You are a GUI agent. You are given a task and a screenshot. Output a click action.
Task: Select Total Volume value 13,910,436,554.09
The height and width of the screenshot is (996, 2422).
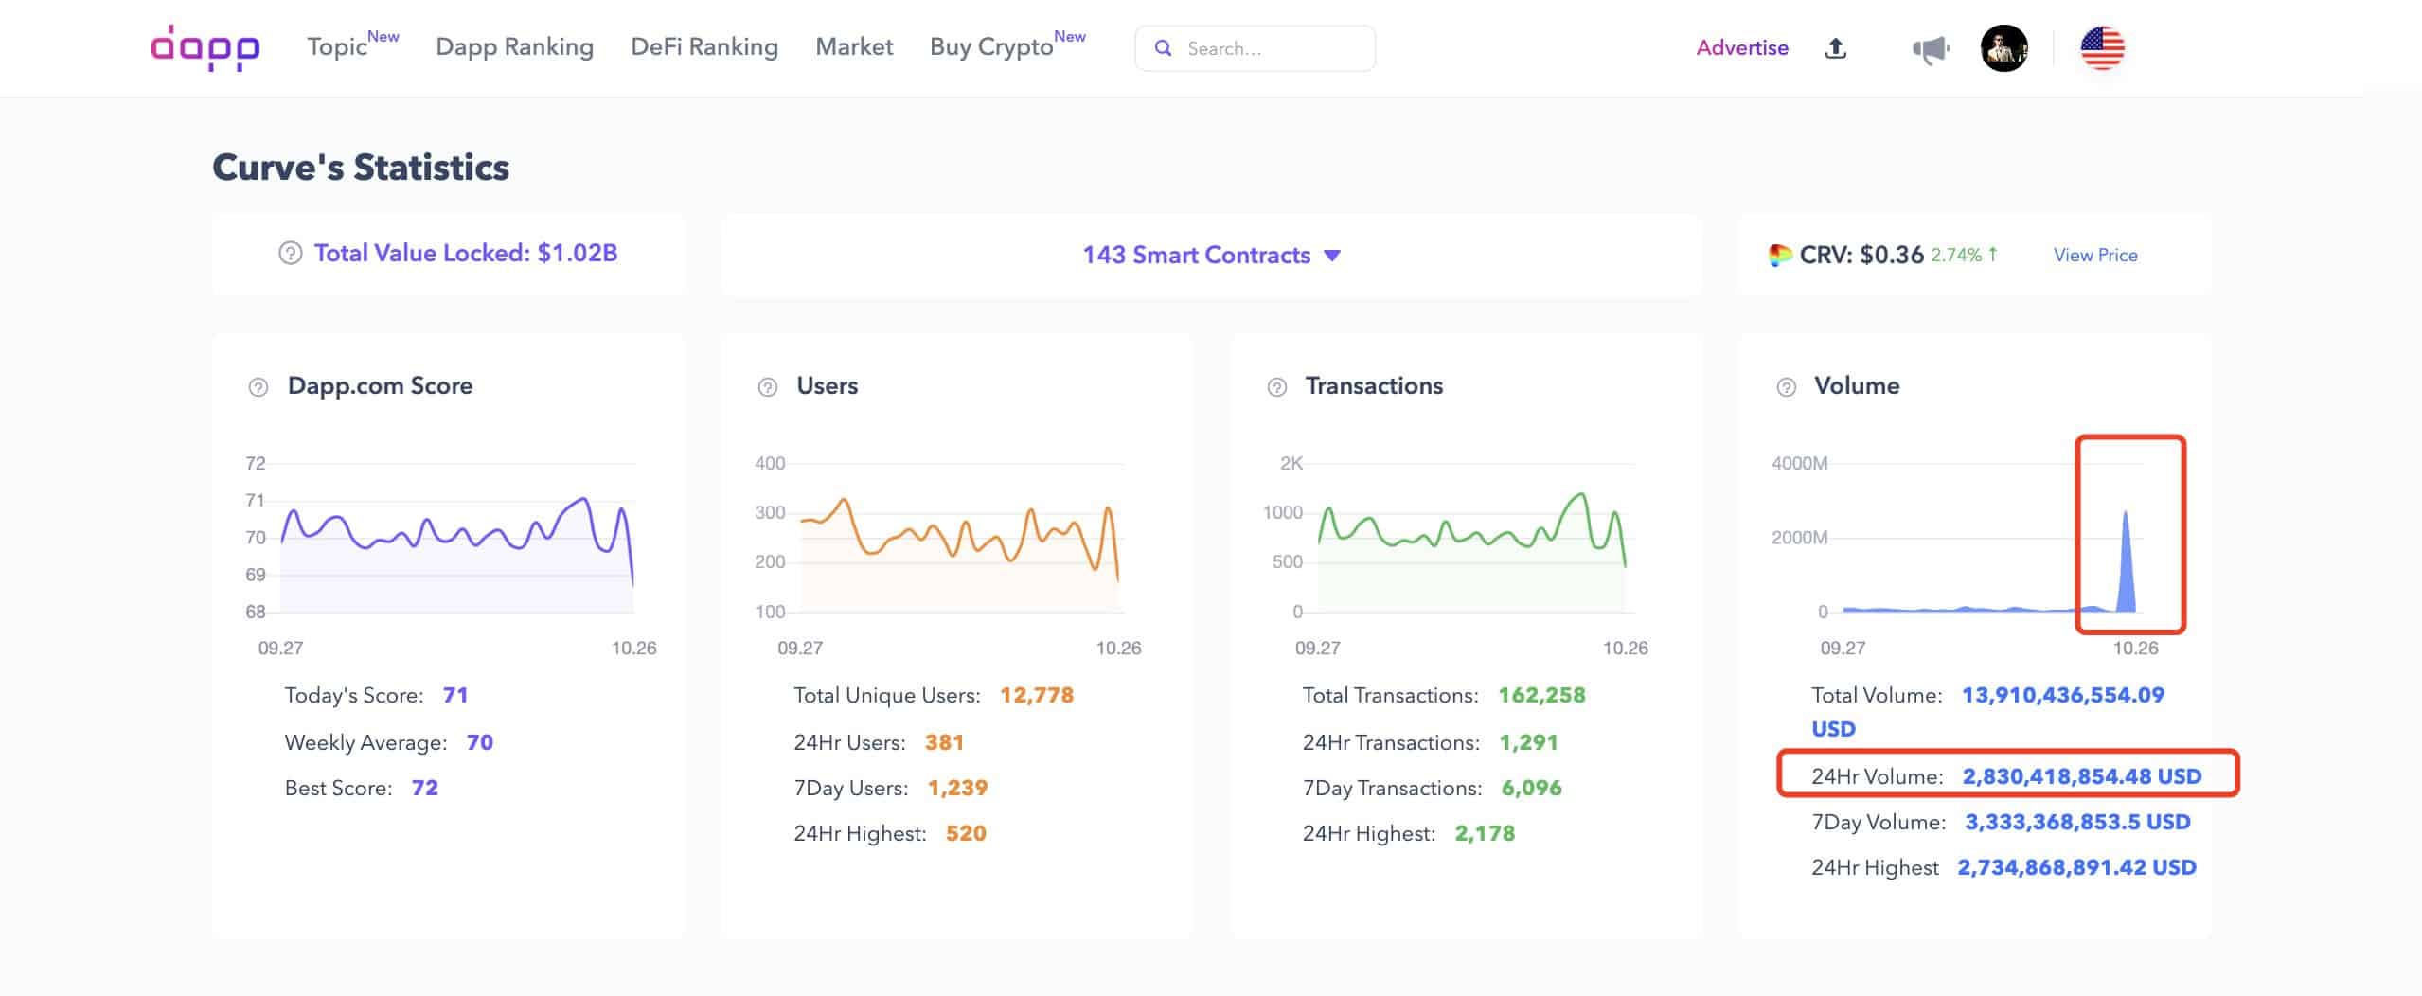click(2063, 695)
